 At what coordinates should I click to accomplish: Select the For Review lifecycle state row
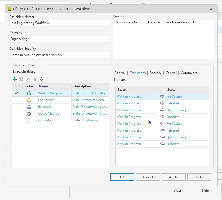click(60, 100)
